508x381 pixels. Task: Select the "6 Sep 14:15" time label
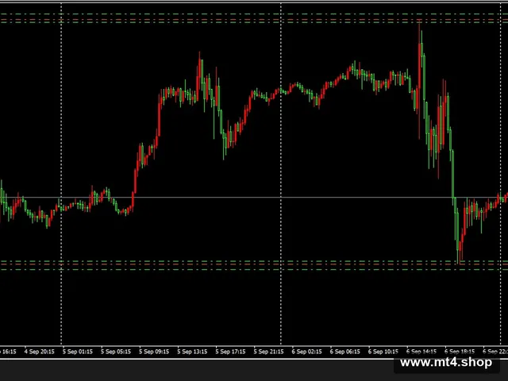point(421,352)
